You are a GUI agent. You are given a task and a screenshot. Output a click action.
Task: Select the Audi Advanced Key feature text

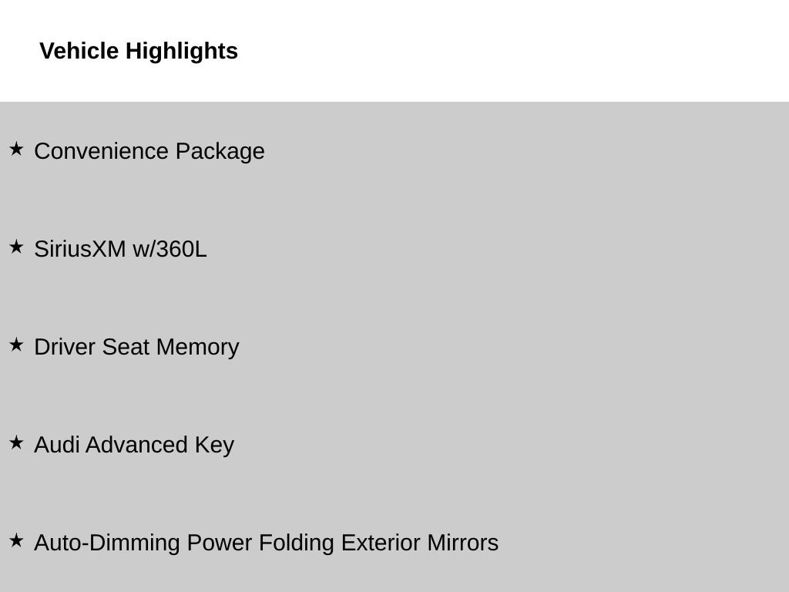[x=134, y=445]
